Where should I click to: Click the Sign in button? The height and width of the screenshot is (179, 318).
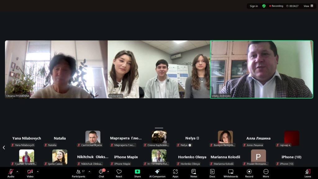coord(254,6)
